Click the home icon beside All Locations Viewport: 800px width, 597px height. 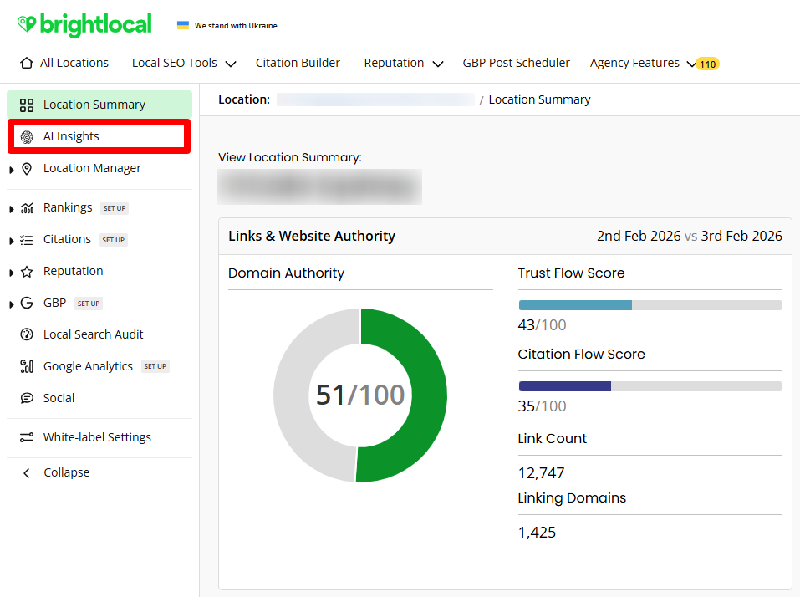(27, 63)
